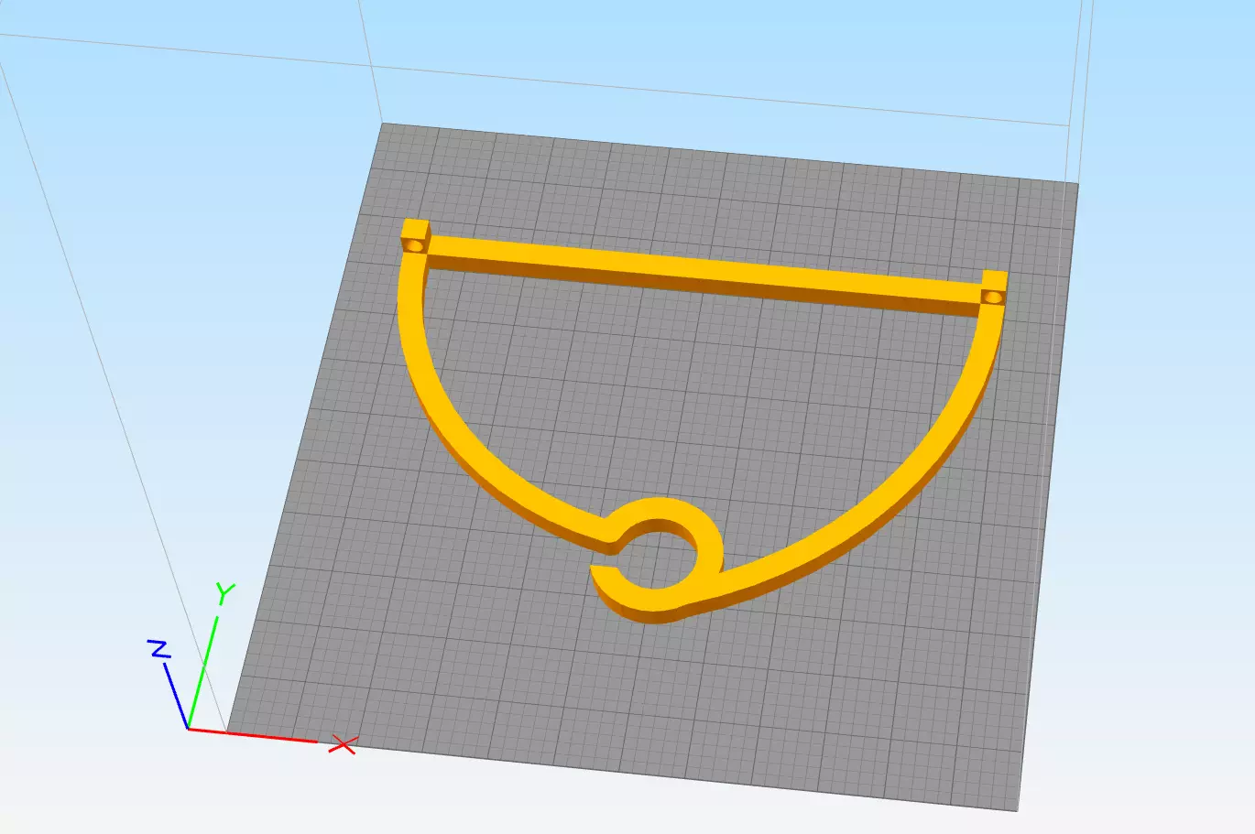Viewport: 1255px width, 834px height.
Task: Click the left square mounting hole block
Action: 415,236
